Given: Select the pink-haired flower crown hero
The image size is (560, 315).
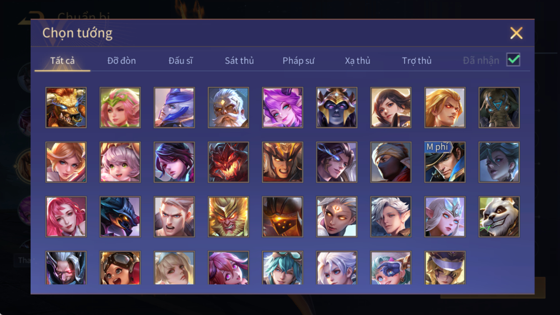Looking at the screenshot, I should tap(120, 107).
